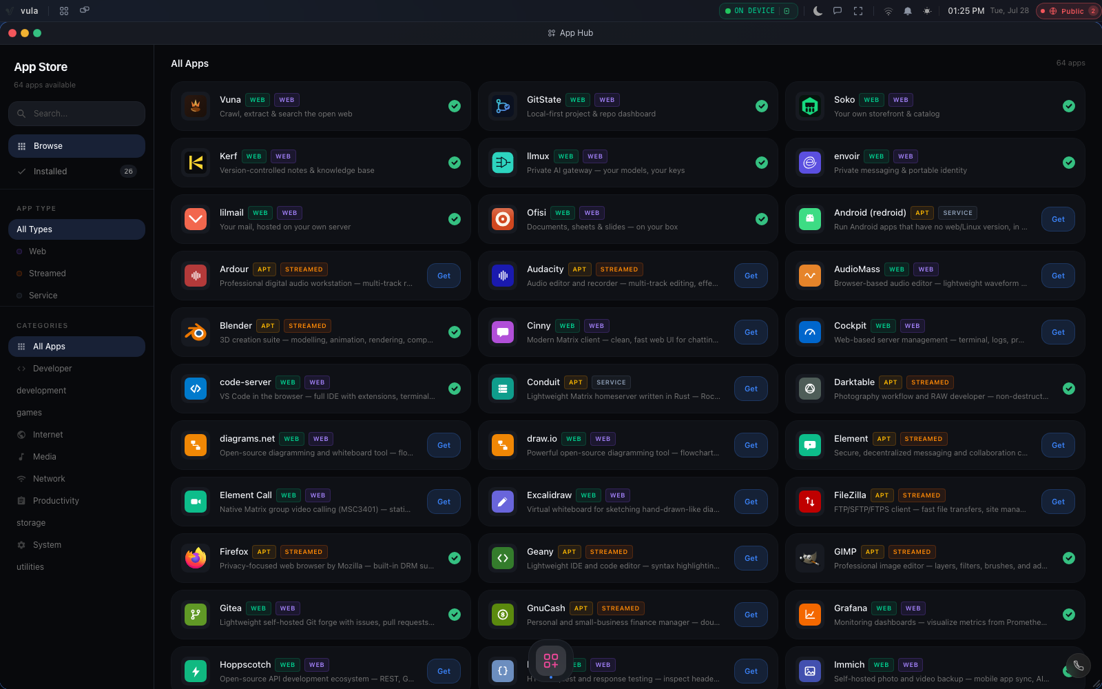
Task: Click the Kerf app icon
Action: [196, 163]
